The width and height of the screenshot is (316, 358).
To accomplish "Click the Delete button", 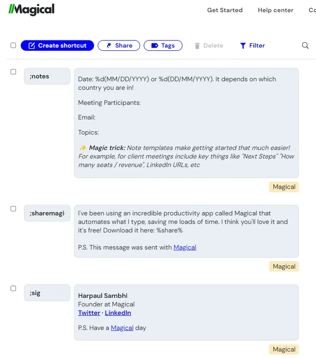I will coord(209,46).
